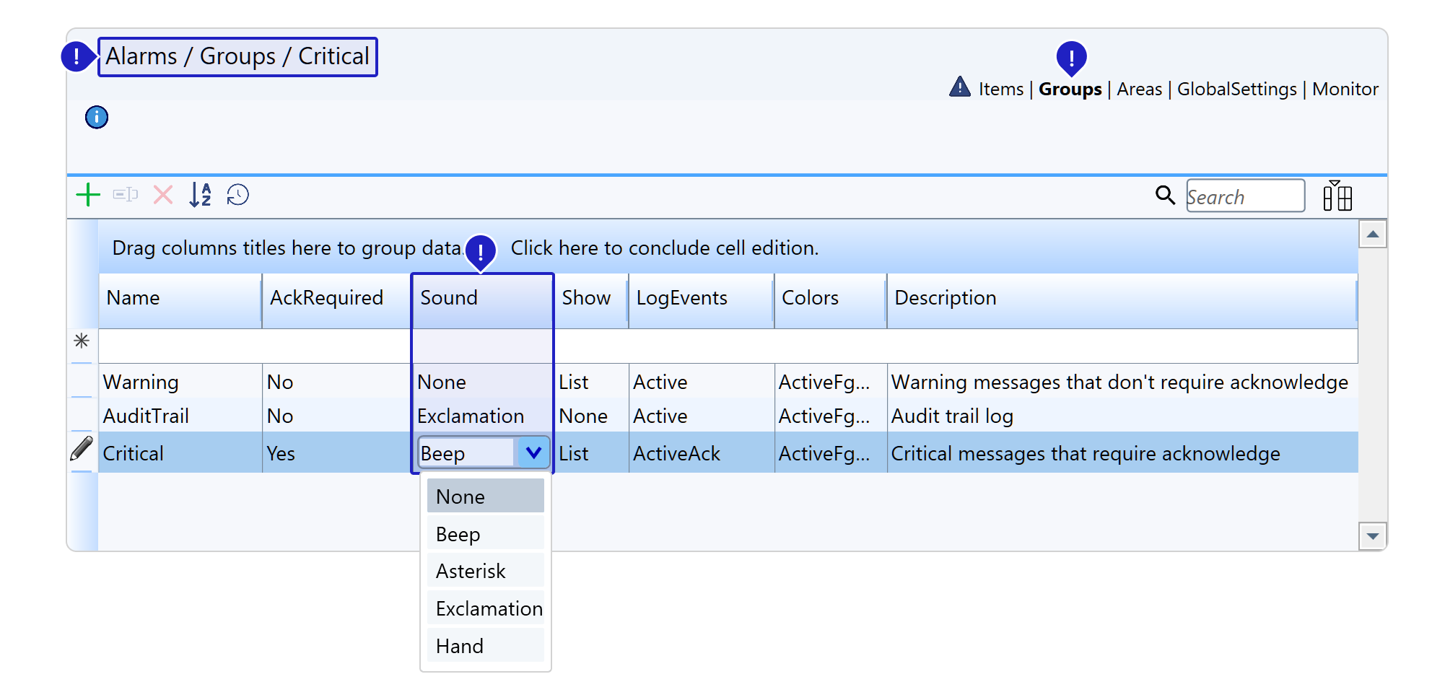Click the grayed rename icon in toolbar
The image size is (1445, 700).
[126, 195]
